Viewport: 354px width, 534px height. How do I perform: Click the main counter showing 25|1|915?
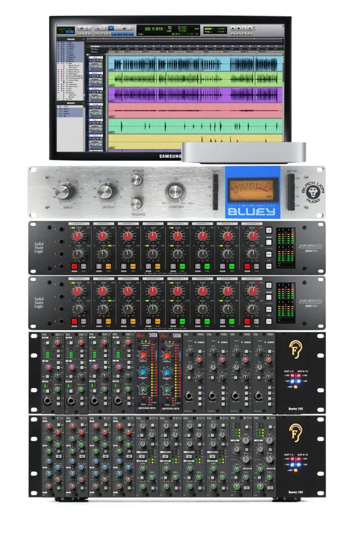tap(154, 29)
